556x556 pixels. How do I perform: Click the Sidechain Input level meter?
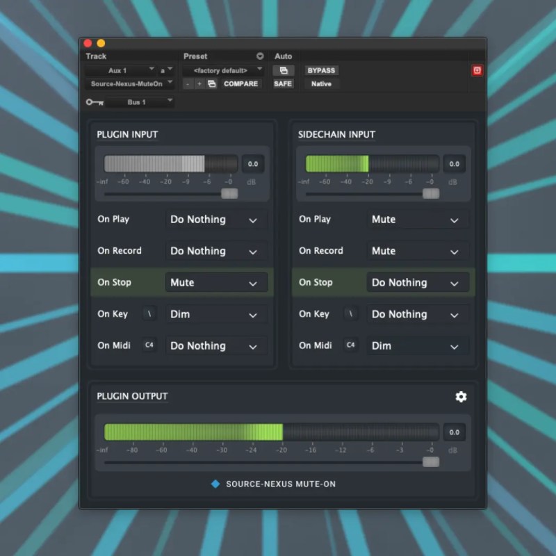pos(372,164)
